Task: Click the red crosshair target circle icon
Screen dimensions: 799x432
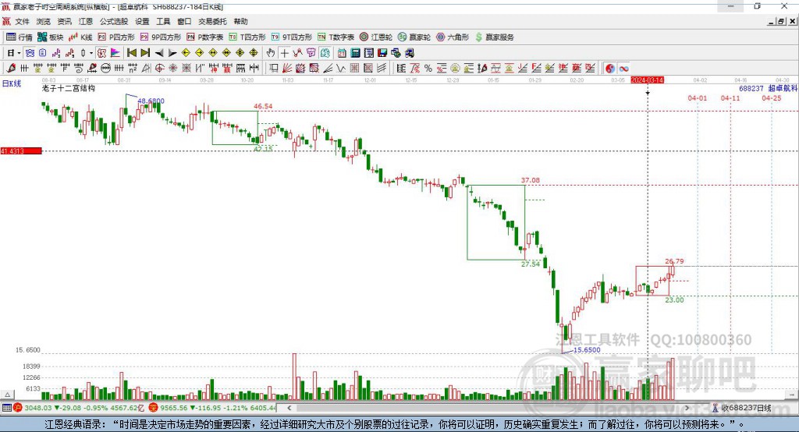Action: pos(159,69)
